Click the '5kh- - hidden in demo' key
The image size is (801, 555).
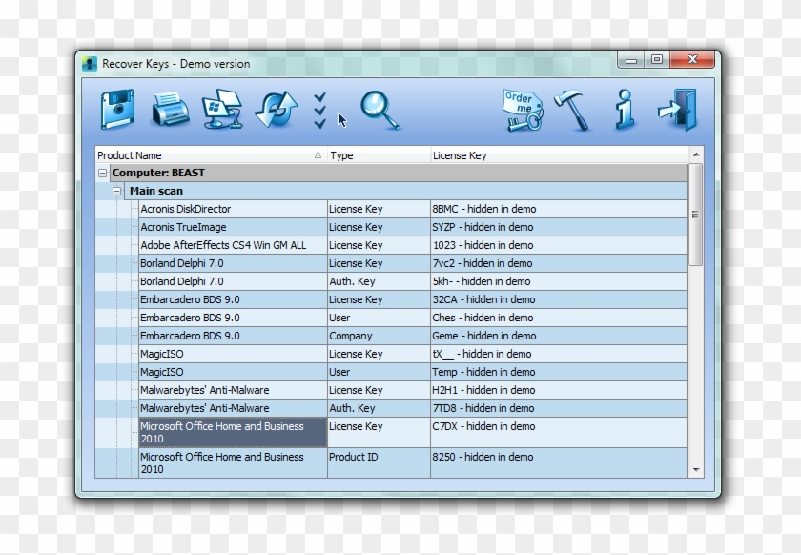click(482, 281)
